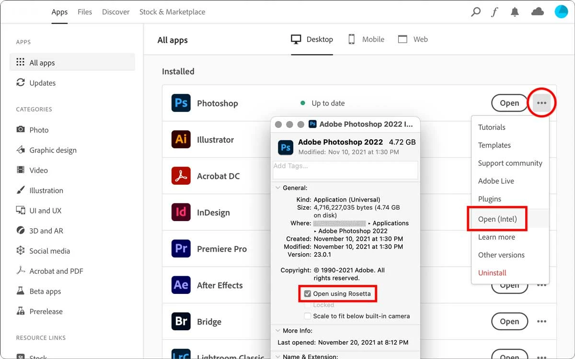Enable Scale to fit below built-in camera

[308, 316]
